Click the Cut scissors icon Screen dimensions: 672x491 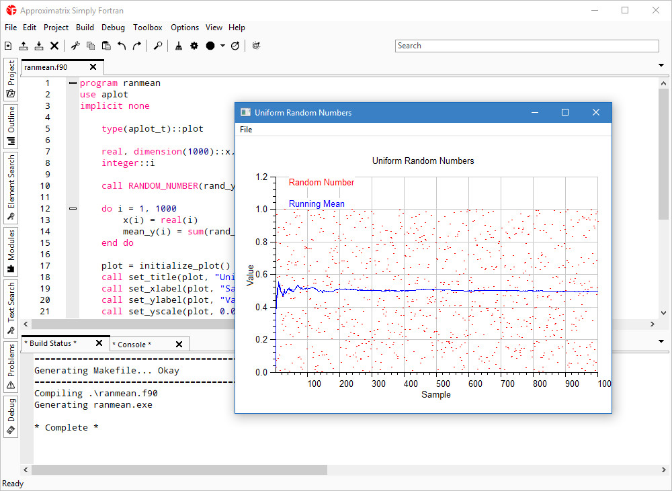coord(75,46)
